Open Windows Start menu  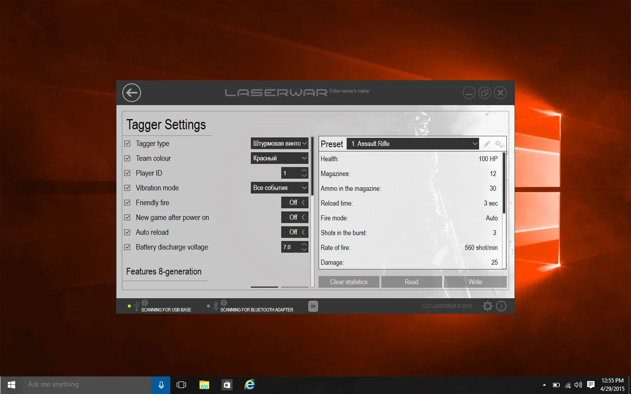click(x=11, y=385)
